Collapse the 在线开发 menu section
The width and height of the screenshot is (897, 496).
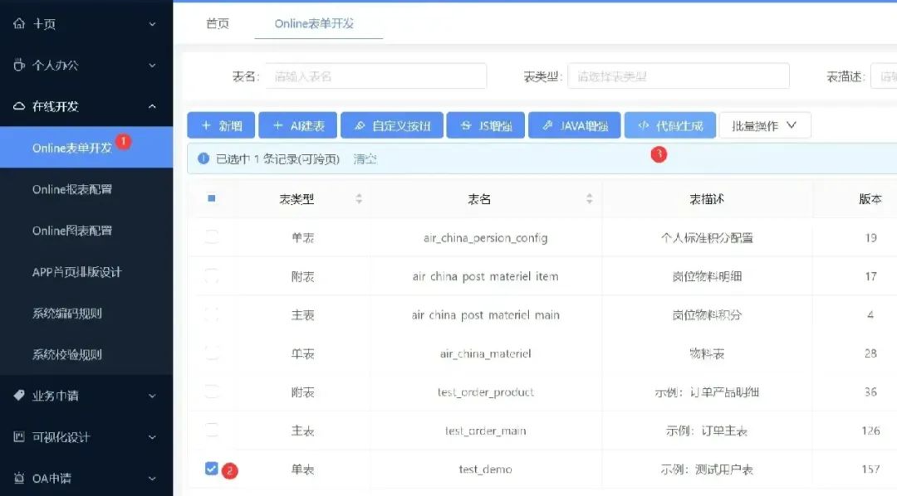point(152,106)
